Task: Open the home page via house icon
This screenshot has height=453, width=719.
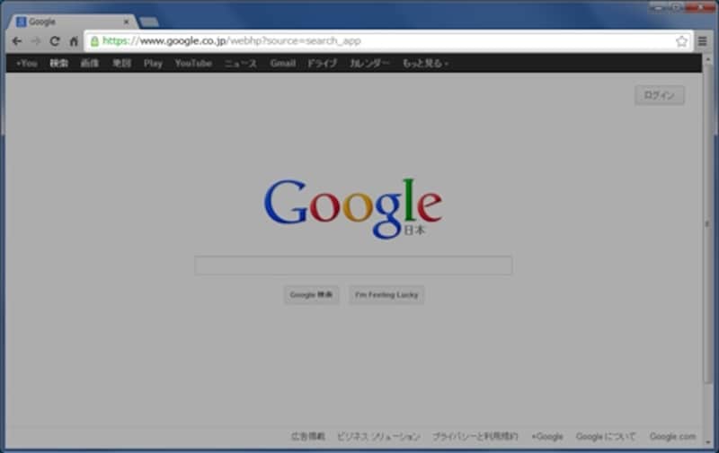Action: 74,41
